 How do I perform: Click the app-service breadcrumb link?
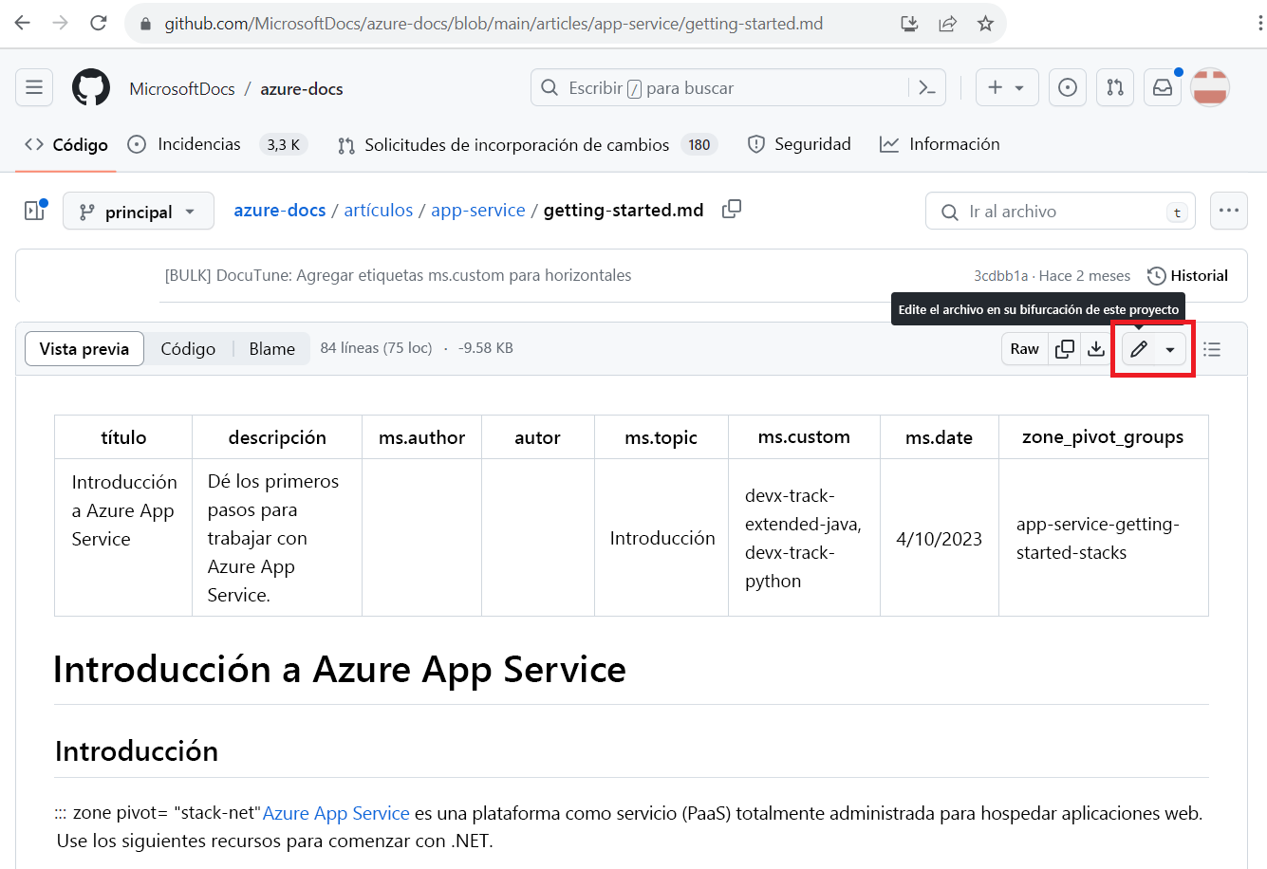click(478, 211)
